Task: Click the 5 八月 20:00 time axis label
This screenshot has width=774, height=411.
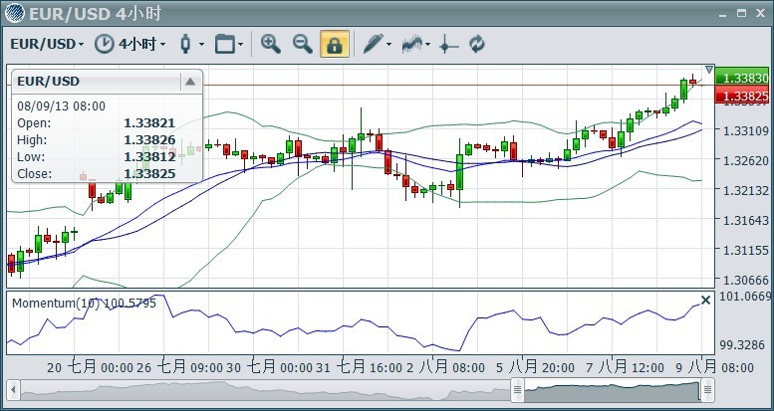Action: tap(535, 367)
